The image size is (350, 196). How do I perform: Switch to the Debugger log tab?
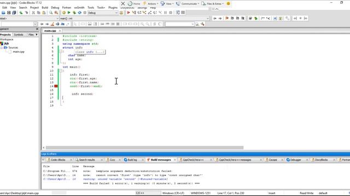click(295, 160)
